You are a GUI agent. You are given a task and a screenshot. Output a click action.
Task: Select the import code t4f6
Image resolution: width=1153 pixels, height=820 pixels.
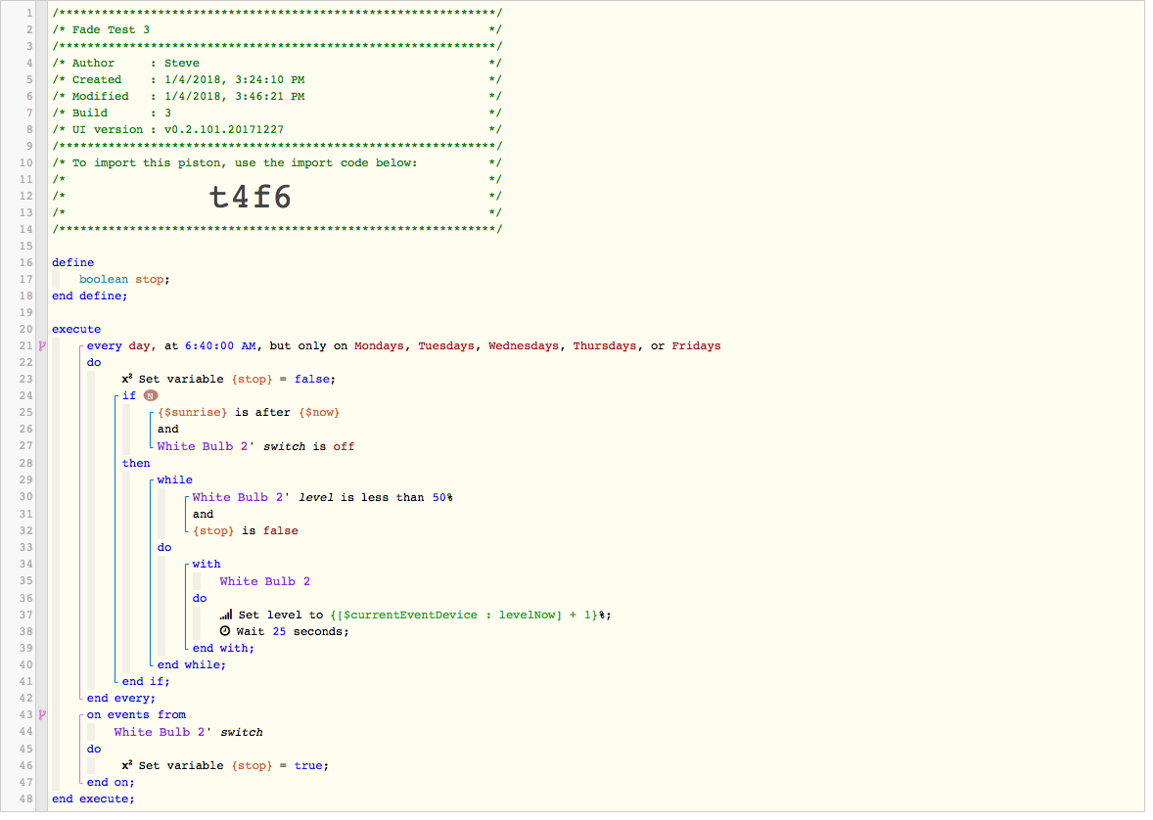pos(250,197)
